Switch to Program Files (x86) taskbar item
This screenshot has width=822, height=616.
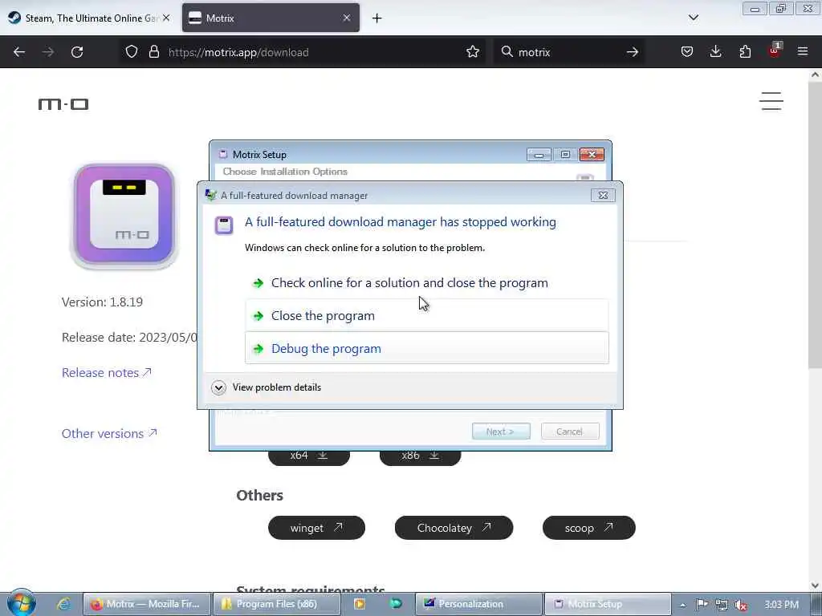tap(277, 604)
